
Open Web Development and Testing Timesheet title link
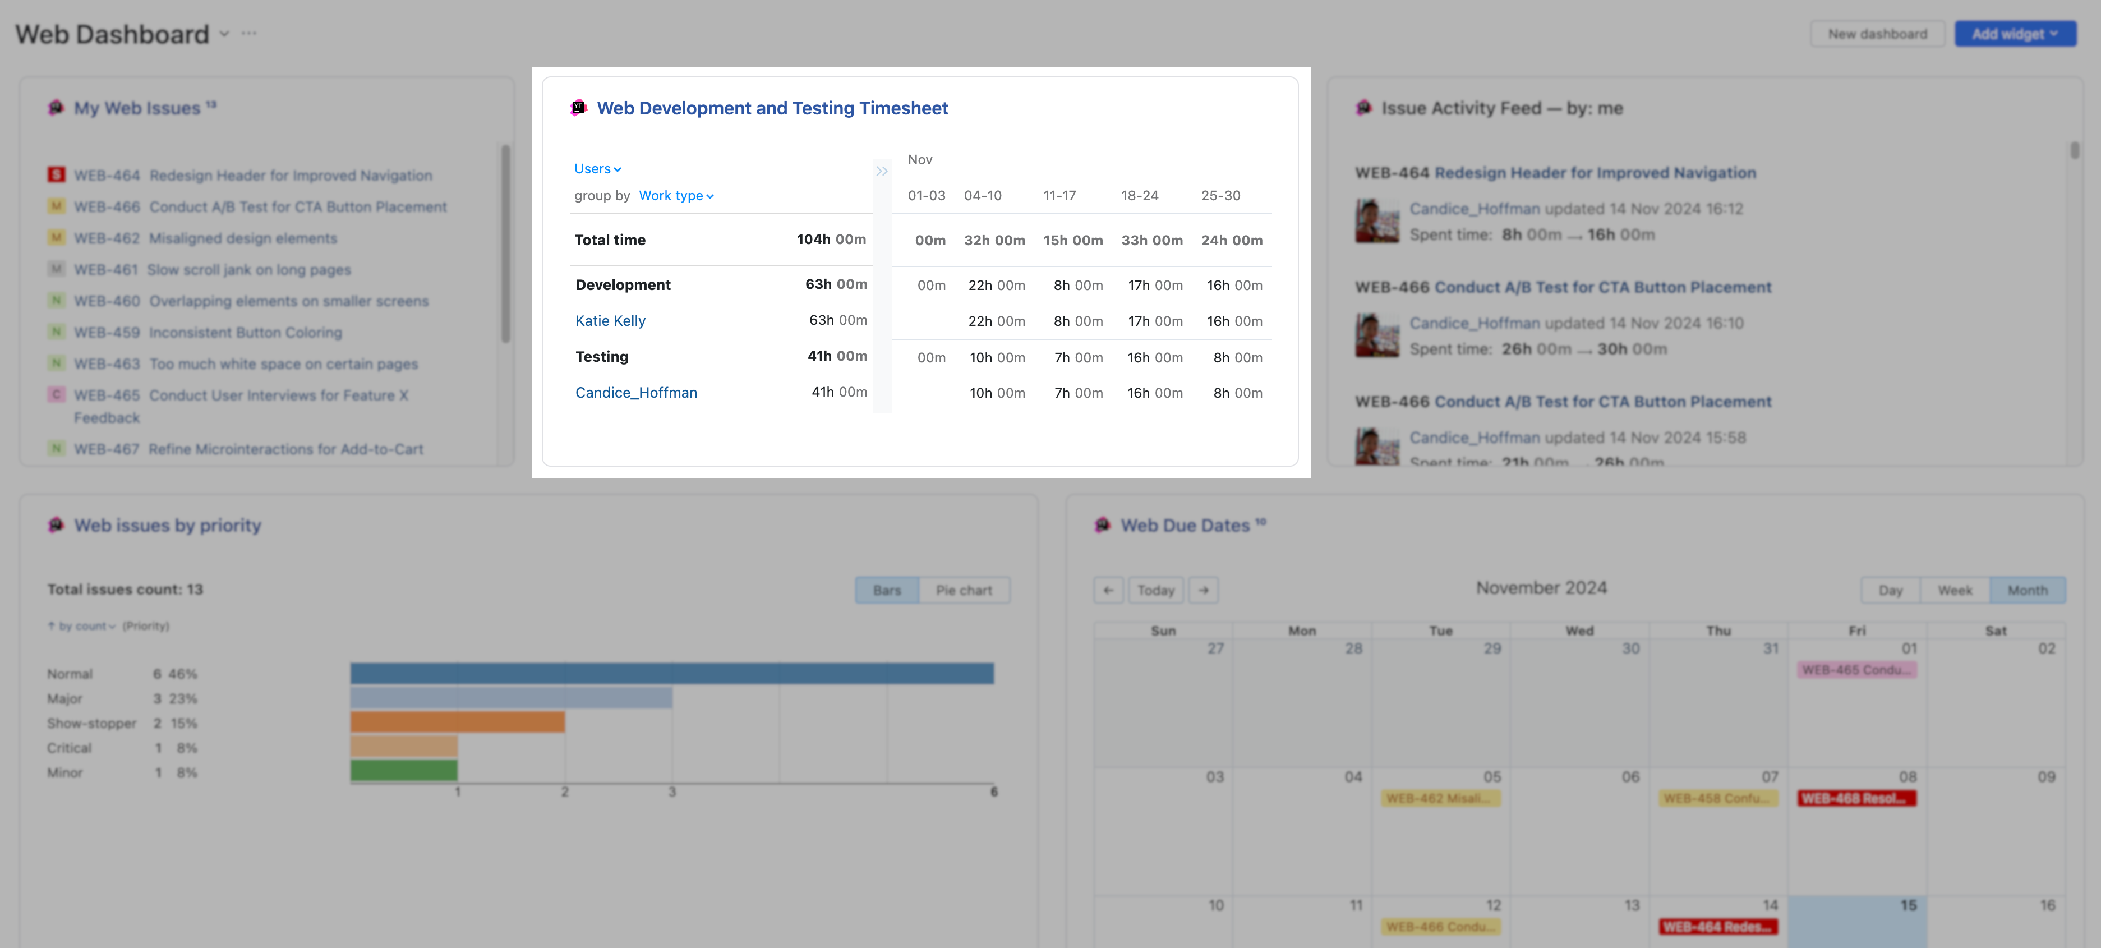click(x=772, y=108)
